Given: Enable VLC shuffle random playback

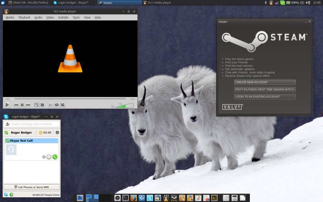Looking at the screenshot, I should coord(63,105).
